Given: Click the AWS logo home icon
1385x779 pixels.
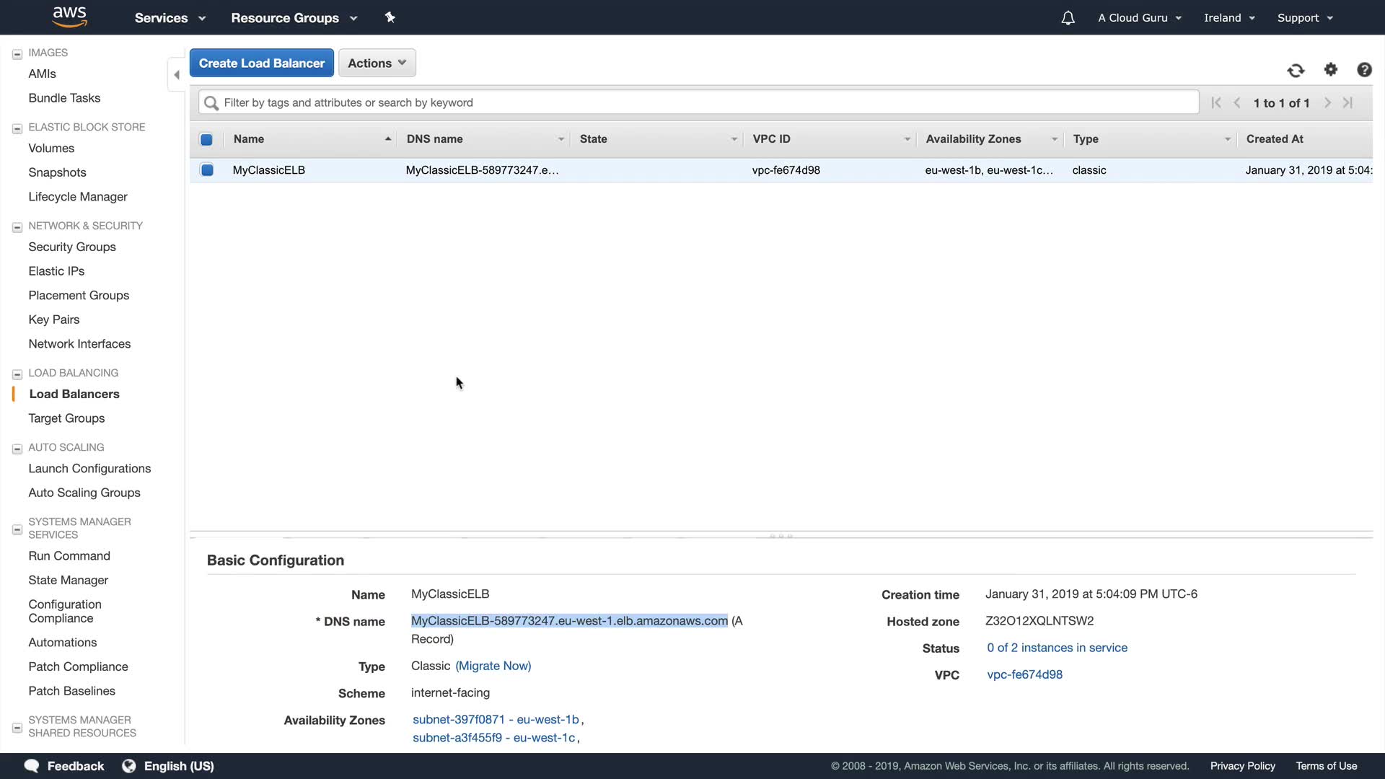Looking at the screenshot, I should click(70, 17).
